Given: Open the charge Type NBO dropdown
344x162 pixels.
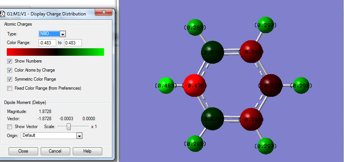Looking at the screenshot, I should (52, 34).
